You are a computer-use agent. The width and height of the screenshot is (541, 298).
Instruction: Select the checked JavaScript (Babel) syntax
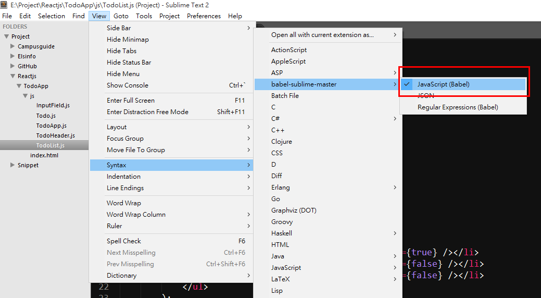(463, 84)
